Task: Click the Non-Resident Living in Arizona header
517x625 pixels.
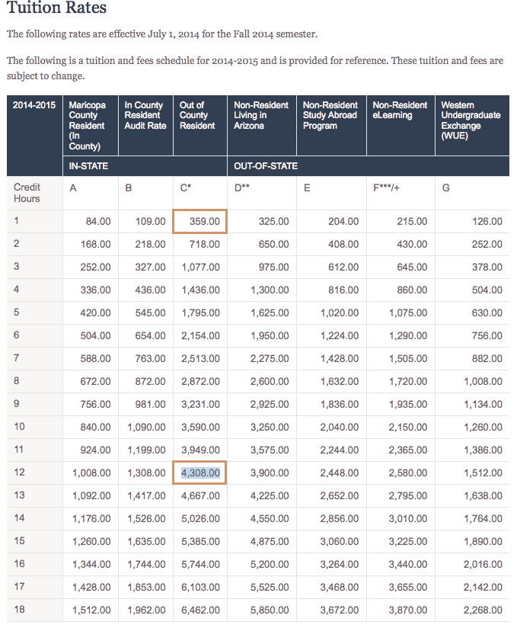Action: (x=262, y=125)
